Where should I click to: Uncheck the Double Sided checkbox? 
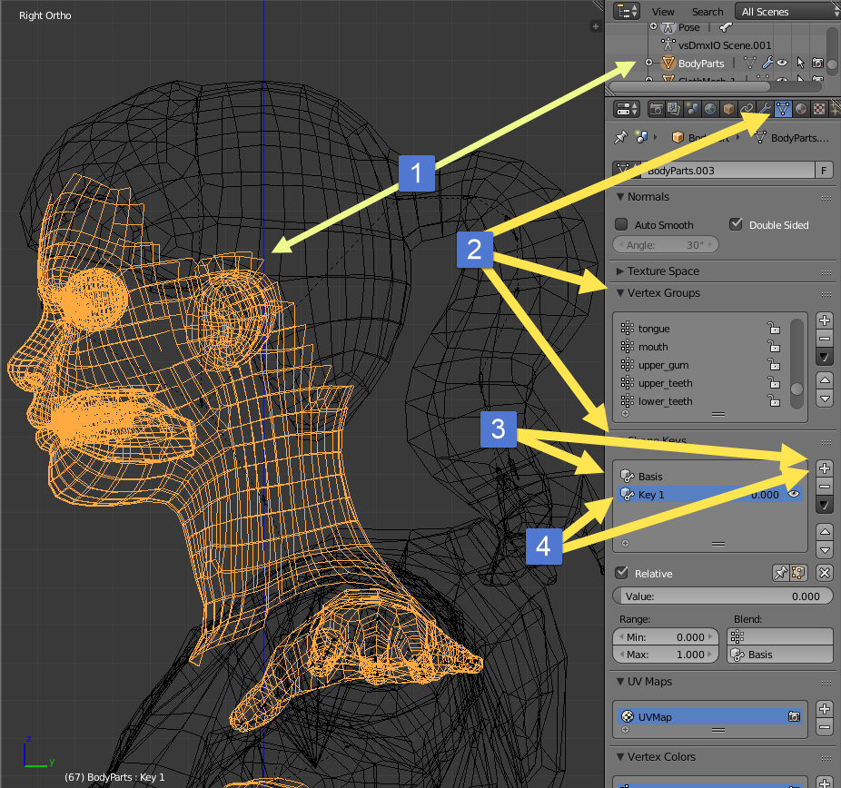737,224
